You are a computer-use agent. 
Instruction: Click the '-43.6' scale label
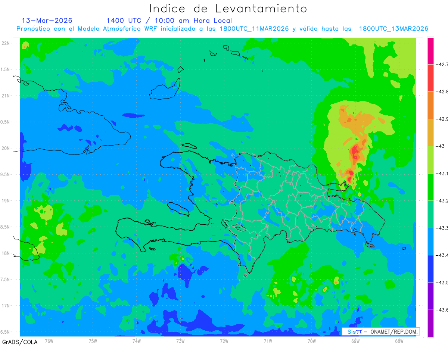coord(442,309)
